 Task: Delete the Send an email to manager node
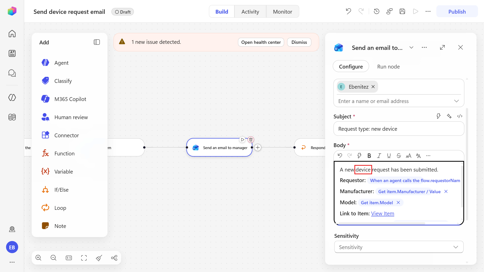click(251, 140)
